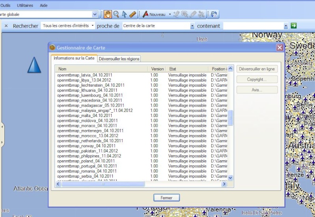
Task: Select the arrow selection tool
Action: coord(124,15)
